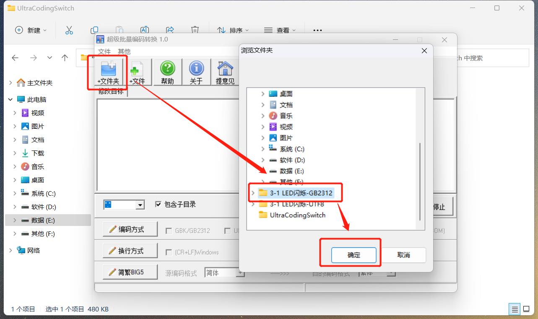
Task: Expand 主文件夹 in Explorer sidebar
Action: coord(10,83)
